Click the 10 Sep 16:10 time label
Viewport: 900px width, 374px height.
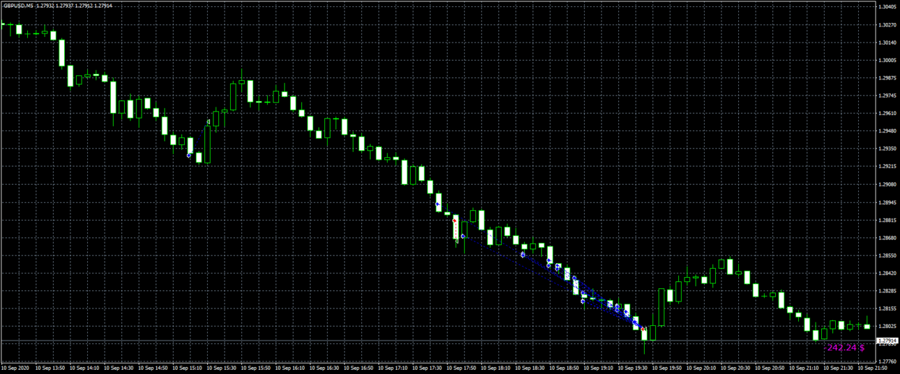pos(290,368)
